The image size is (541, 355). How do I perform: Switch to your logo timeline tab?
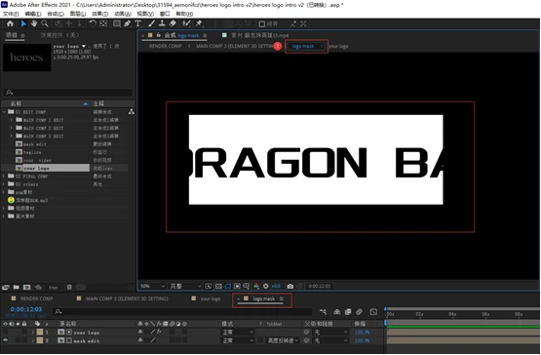(x=211, y=298)
